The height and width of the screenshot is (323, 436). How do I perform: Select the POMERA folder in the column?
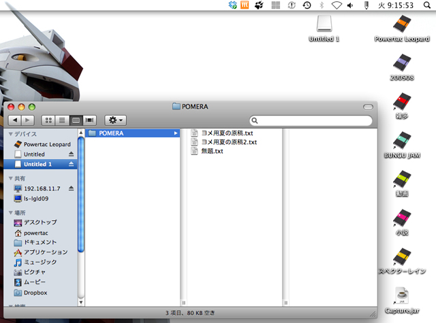click(x=132, y=133)
